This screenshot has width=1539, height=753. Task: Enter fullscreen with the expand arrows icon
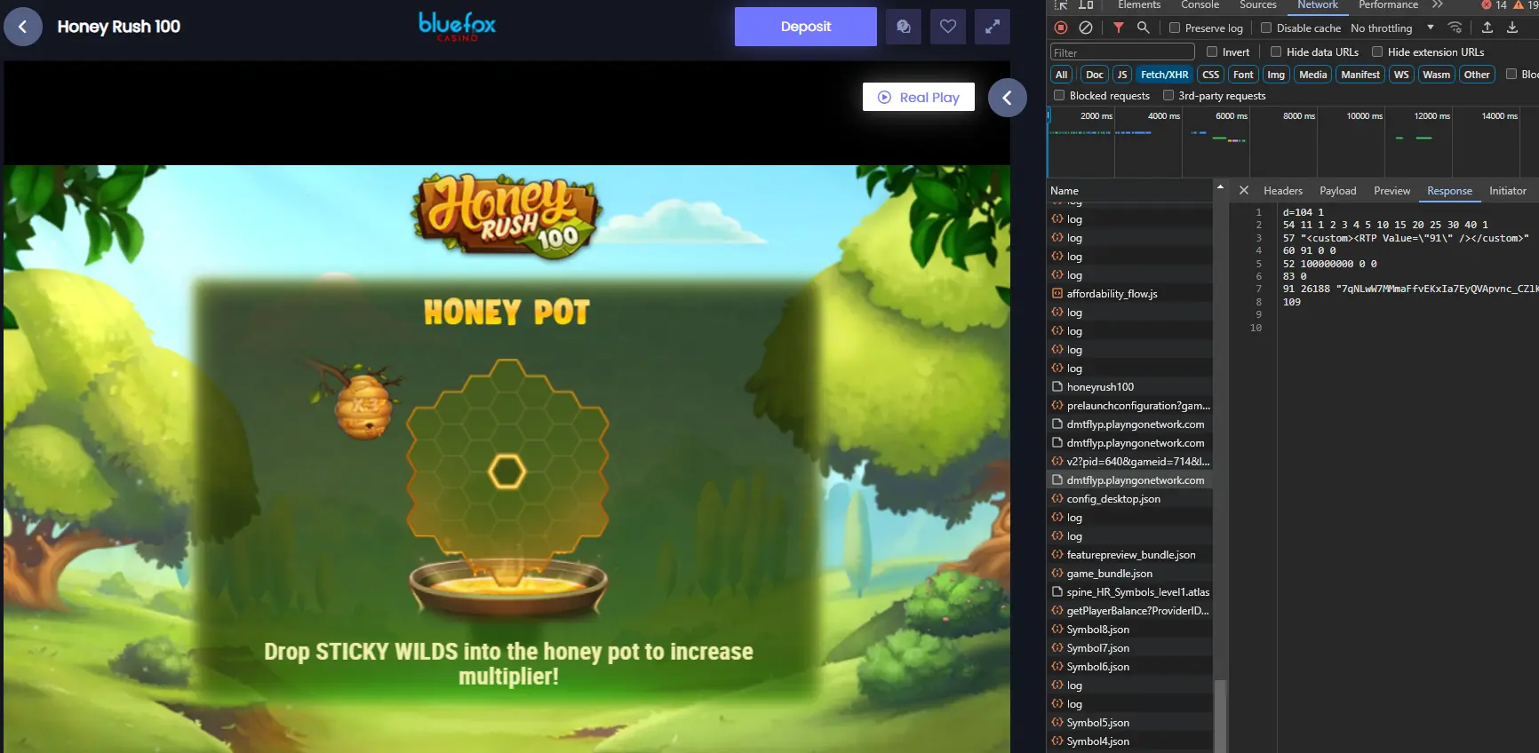pyautogui.click(x=993, y=27)
